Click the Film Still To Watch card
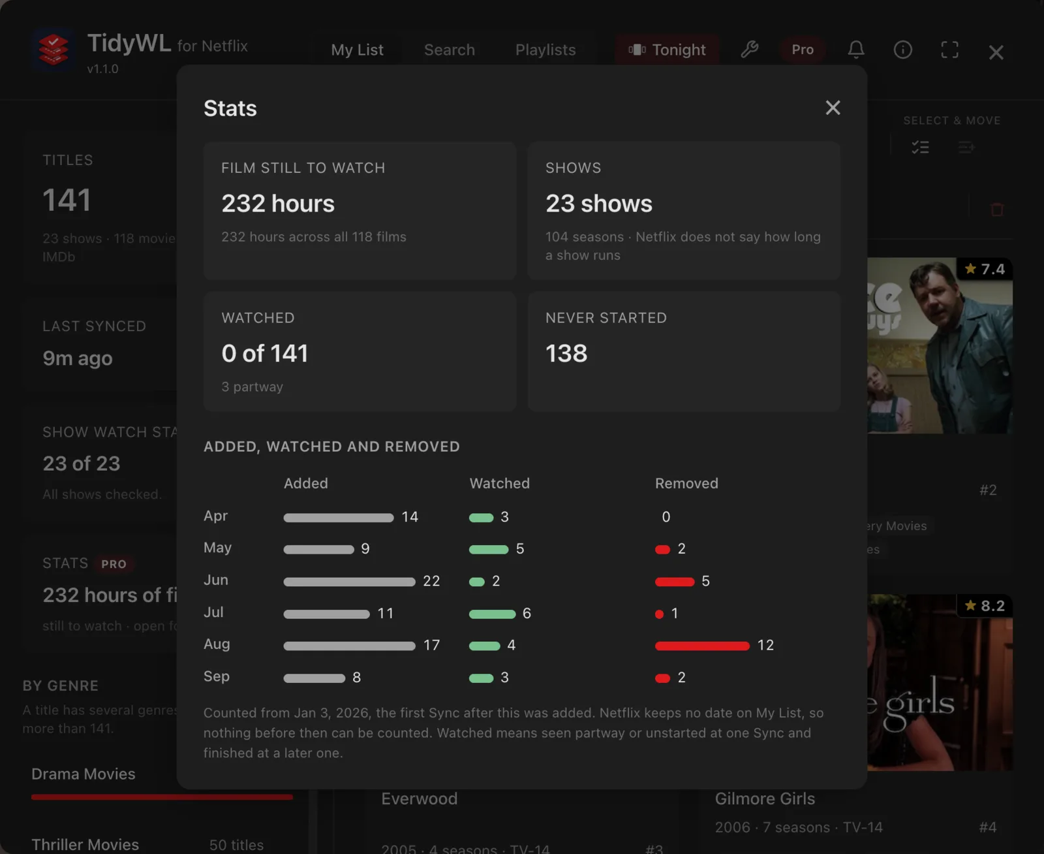Viewport: 1044px width, 854px height. click(x=360, y=211)
